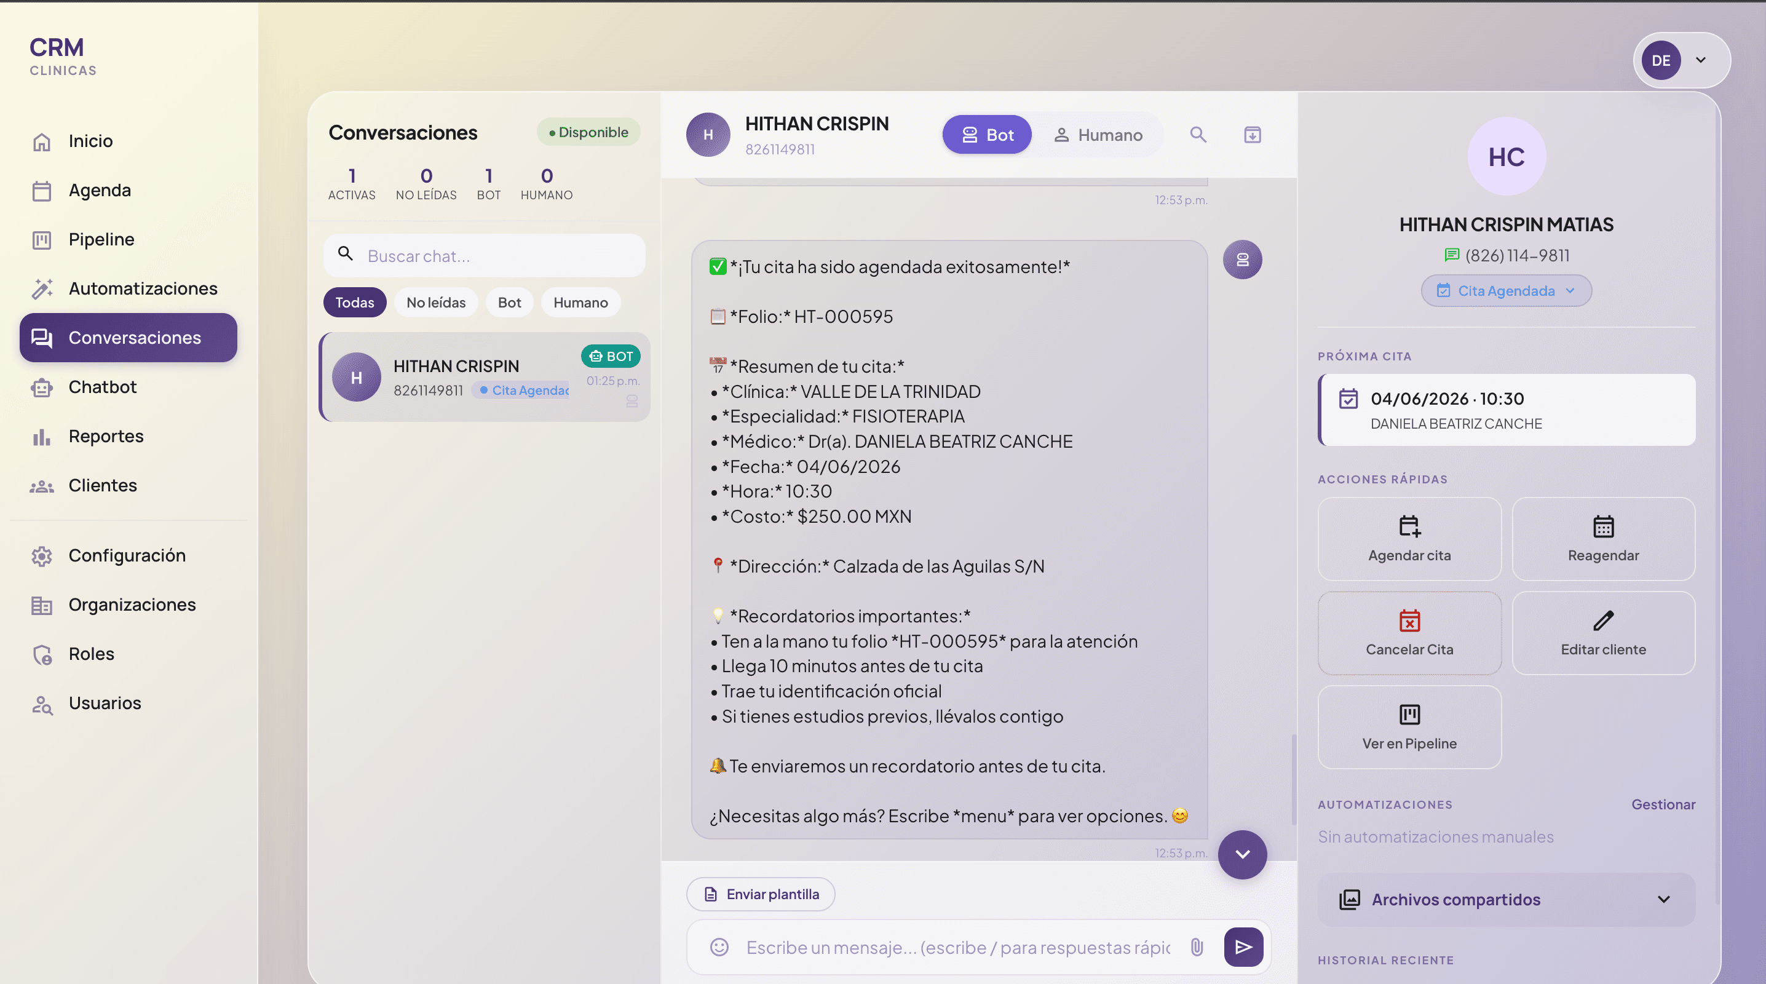Select Conversaciones in the sidebar
This screenshot has height=984, width=1766.
pyautogui.click(x=128, y=338)
